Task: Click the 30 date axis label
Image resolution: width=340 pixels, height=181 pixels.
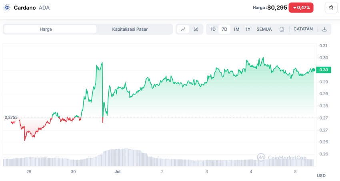Action: (73, 172)
